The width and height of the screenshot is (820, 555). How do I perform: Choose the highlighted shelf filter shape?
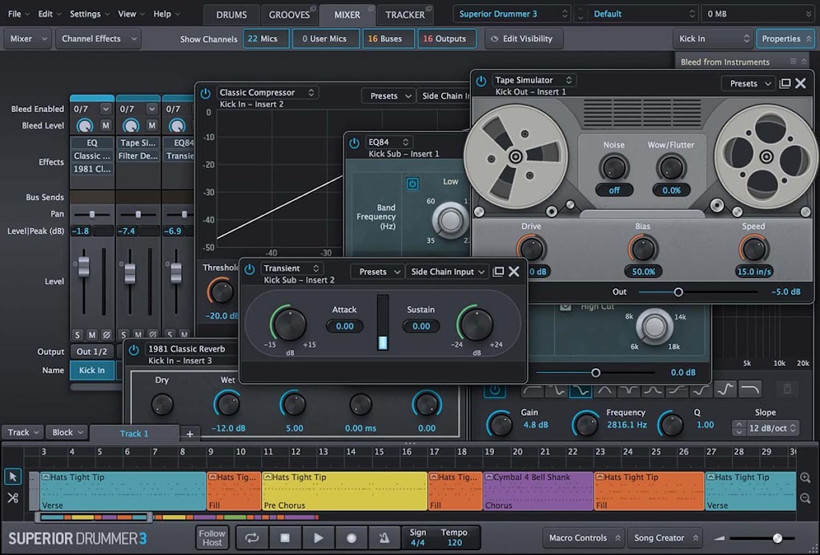click(581, 390)
